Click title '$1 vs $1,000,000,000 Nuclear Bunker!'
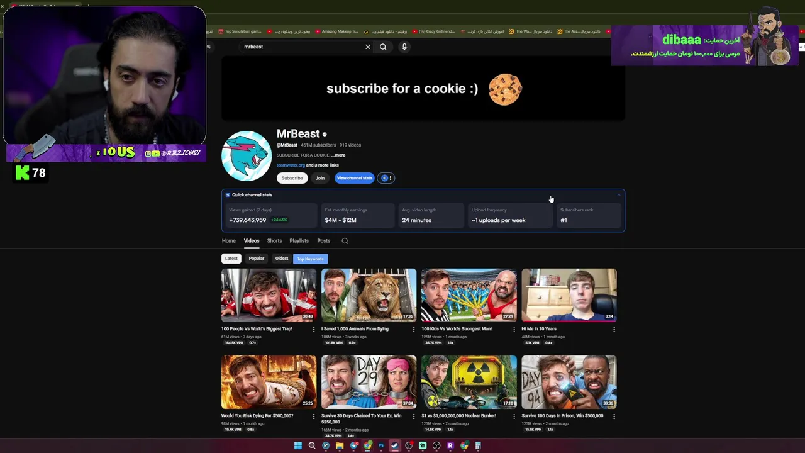Screen dimensions: 805x453 point(458,416)
